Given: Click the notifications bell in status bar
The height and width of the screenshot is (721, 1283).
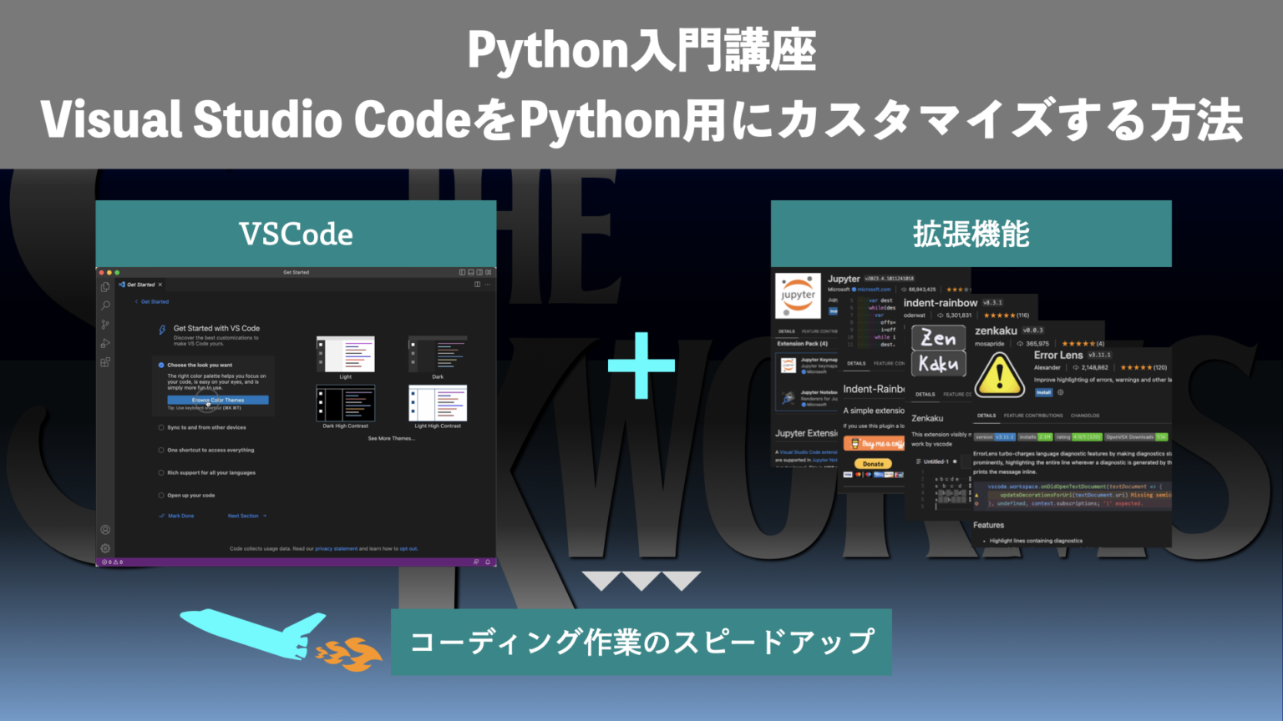Looking at the screenshot, I should pos(488,562).
